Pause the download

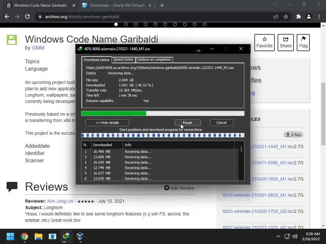[x=188, y=123]
